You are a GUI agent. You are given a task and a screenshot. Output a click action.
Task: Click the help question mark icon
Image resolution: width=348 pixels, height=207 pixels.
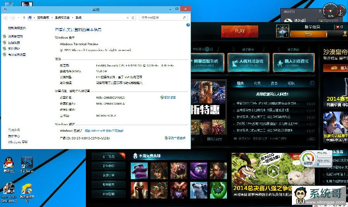[x=188, y=25]
